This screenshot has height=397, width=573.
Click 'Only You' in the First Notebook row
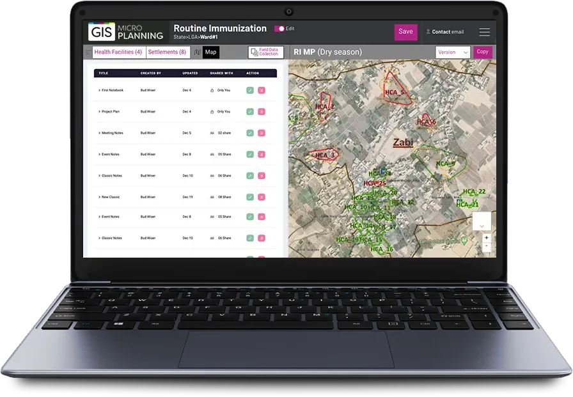(x=224, y=90)
